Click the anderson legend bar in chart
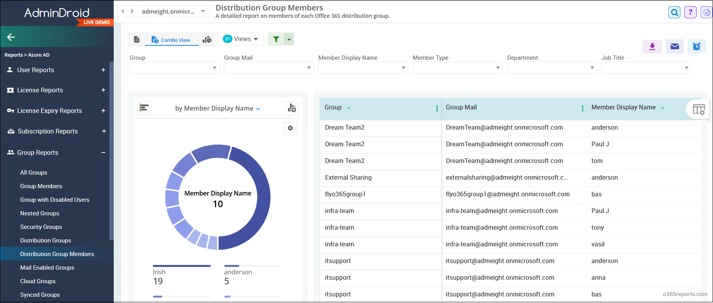The image size is (713, 303). point(253,266)
